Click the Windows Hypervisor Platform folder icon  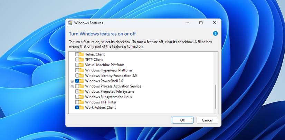click(x=81, y=70)
